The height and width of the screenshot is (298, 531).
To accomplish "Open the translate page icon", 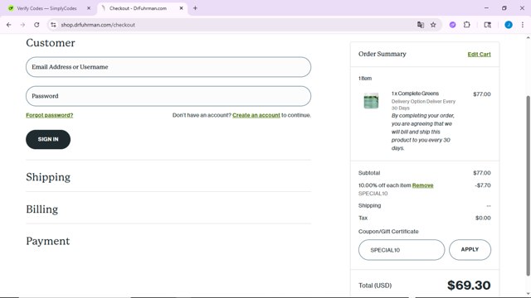I will (421, 25).
